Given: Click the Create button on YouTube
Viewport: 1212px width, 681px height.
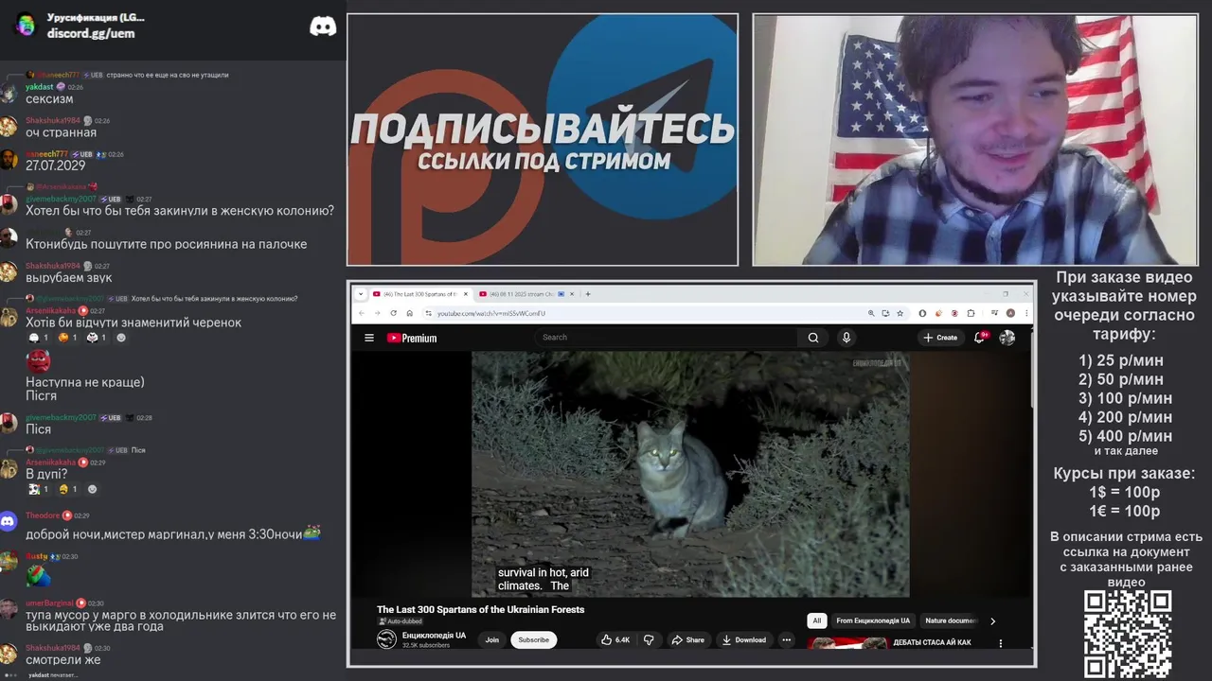Looking at the screenshot, I should tap(940, 338).
